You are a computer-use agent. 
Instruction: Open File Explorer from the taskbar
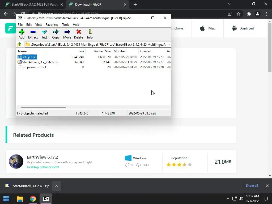point(20,199)
